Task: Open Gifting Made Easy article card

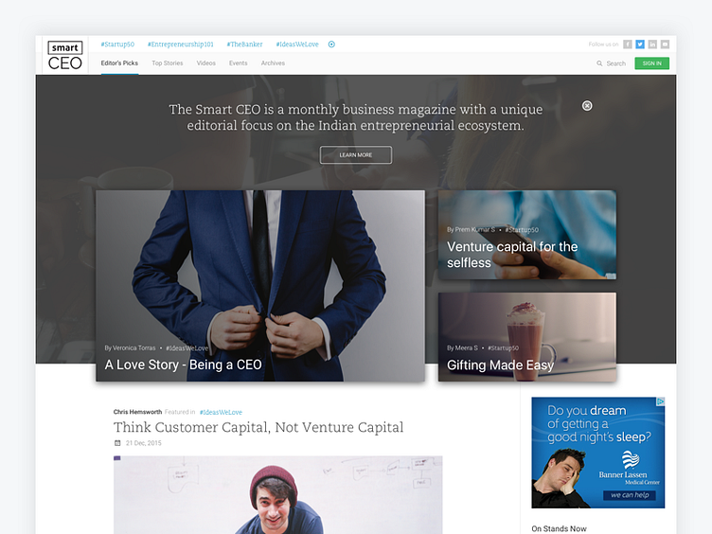Action: tap(526, 337)
